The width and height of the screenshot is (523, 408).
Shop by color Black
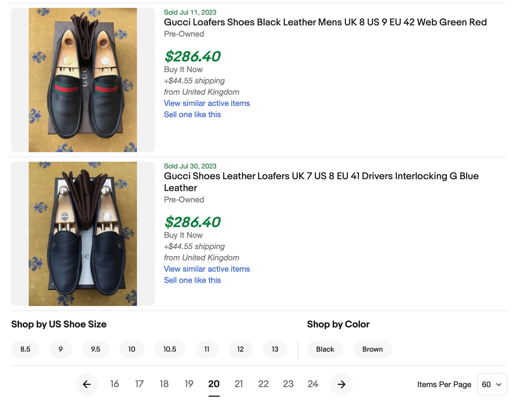point(325,349)
